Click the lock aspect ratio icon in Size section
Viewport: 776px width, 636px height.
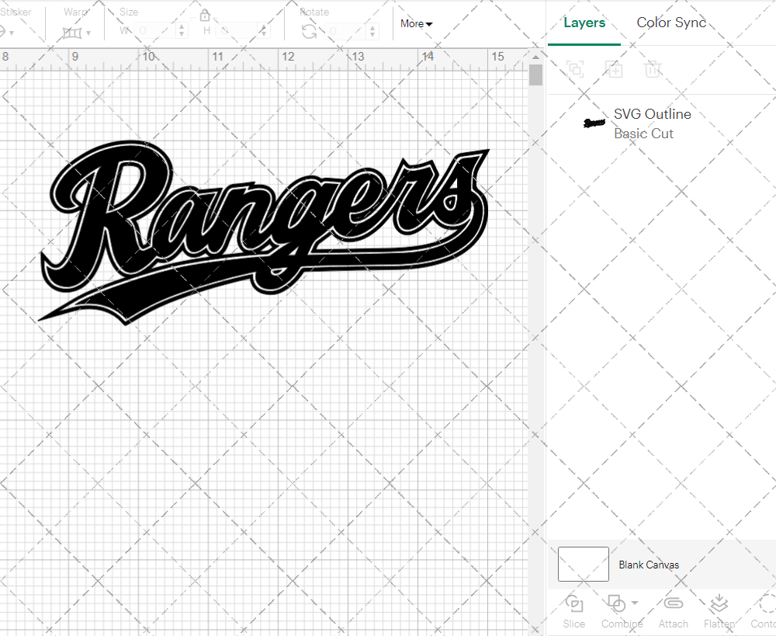tap(204, 15)
